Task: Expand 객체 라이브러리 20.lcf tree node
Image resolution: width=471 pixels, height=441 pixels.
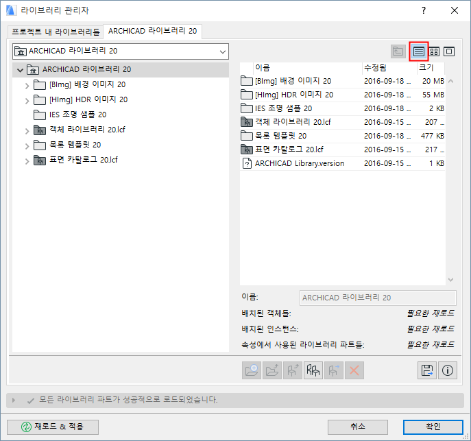Action: 27,131
